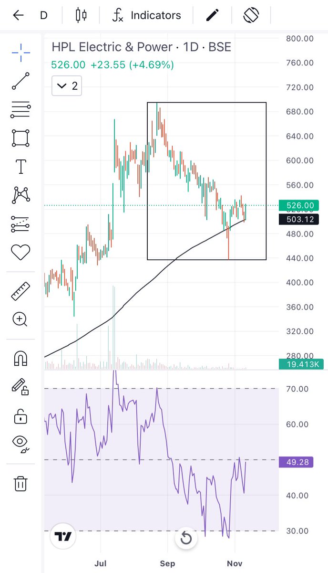This screenshot has height=573, width=328.
Task: Open the candlestick chart type selector
Action: (x=81, y=15)
